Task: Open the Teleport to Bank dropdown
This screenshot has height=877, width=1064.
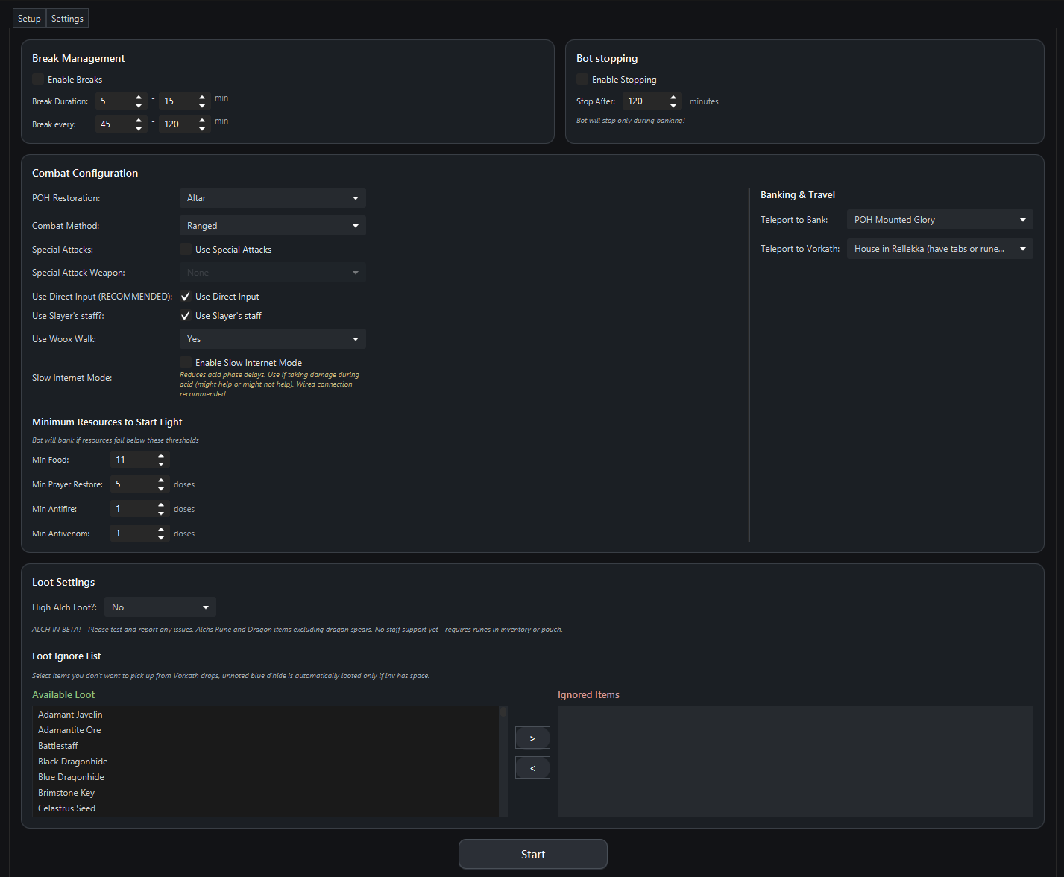Action: (939, 220)
